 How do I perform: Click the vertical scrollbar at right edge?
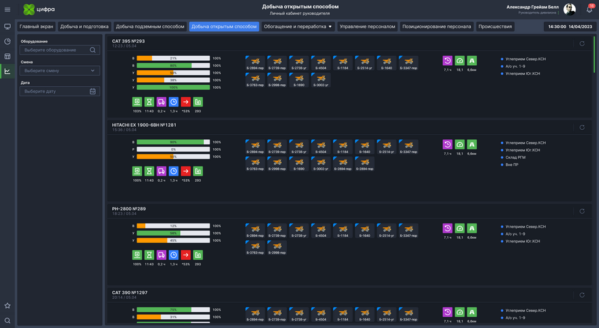click(x=595, y=54)
